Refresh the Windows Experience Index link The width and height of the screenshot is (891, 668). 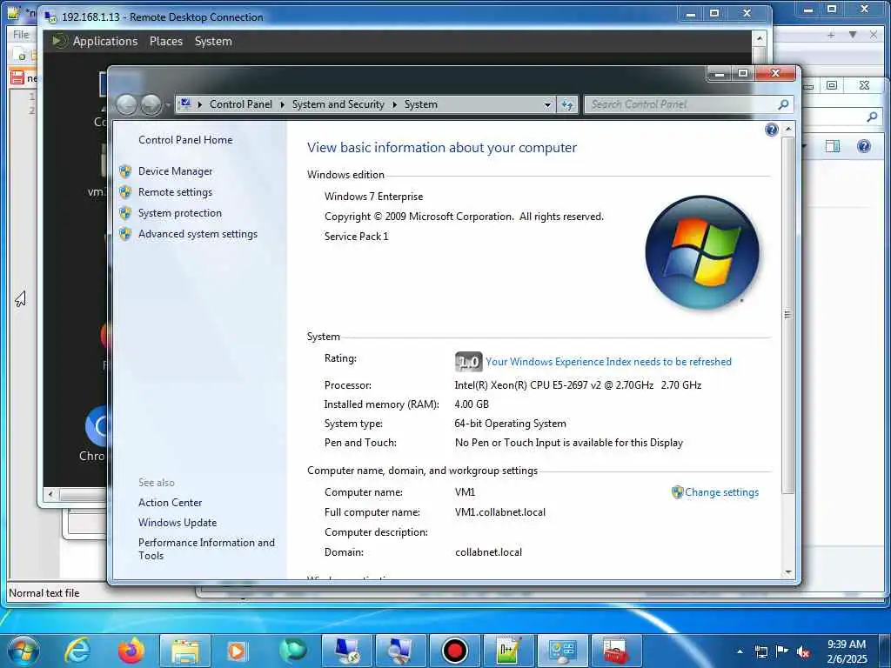click(608, 362)
